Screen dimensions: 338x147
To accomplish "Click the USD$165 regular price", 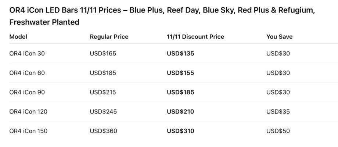I will pos(103,54).
